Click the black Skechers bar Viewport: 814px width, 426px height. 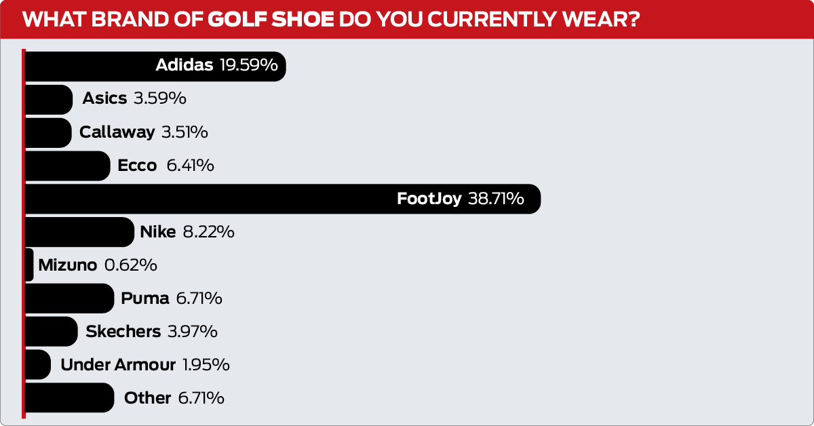pos(52,332)
